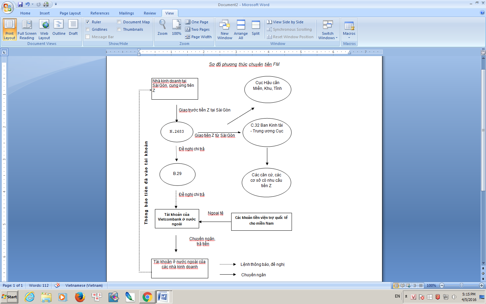Save document from Quick Access toolbar
Image resolution: width=486 pixels, height=304 pixels.
click(x=20, y=4)
